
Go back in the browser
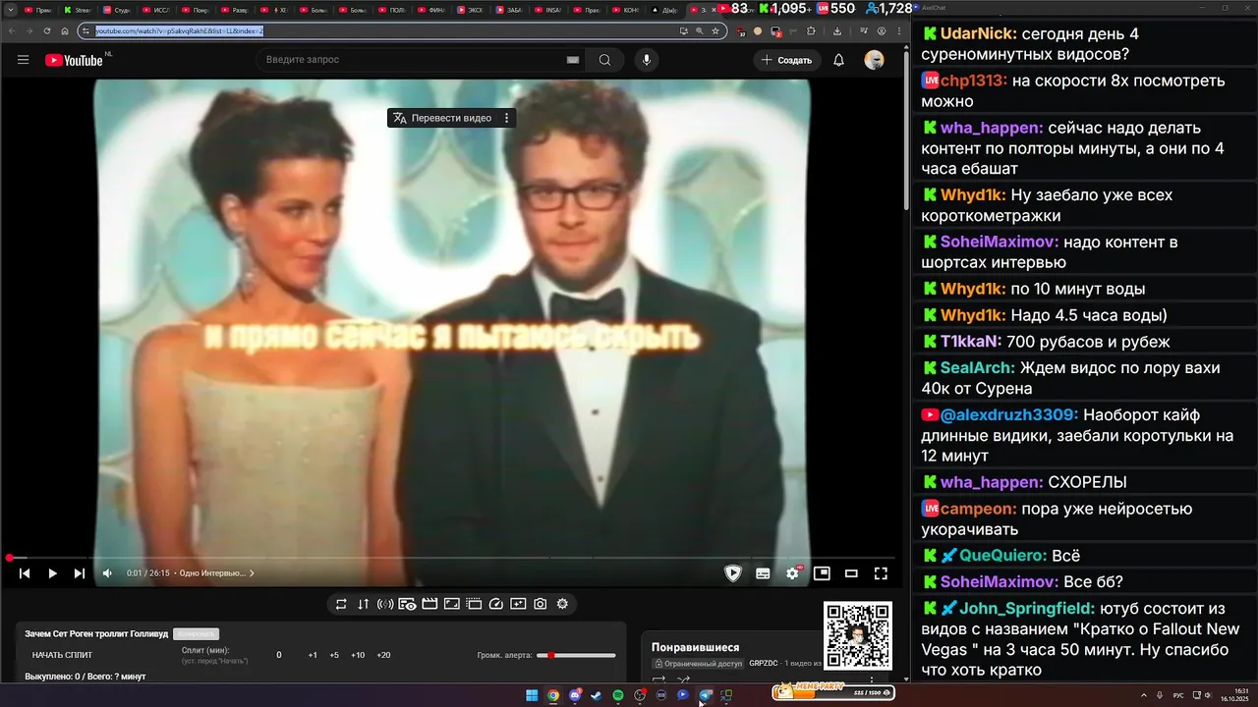[x=11, y=30]
